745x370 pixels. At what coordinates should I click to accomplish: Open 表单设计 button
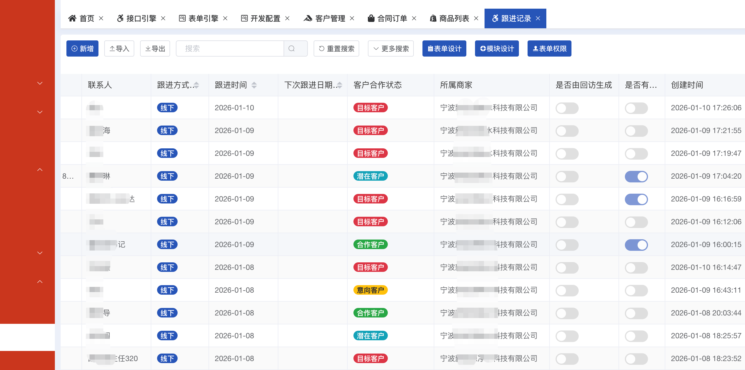pyautogui.click(x=444, y=48)
